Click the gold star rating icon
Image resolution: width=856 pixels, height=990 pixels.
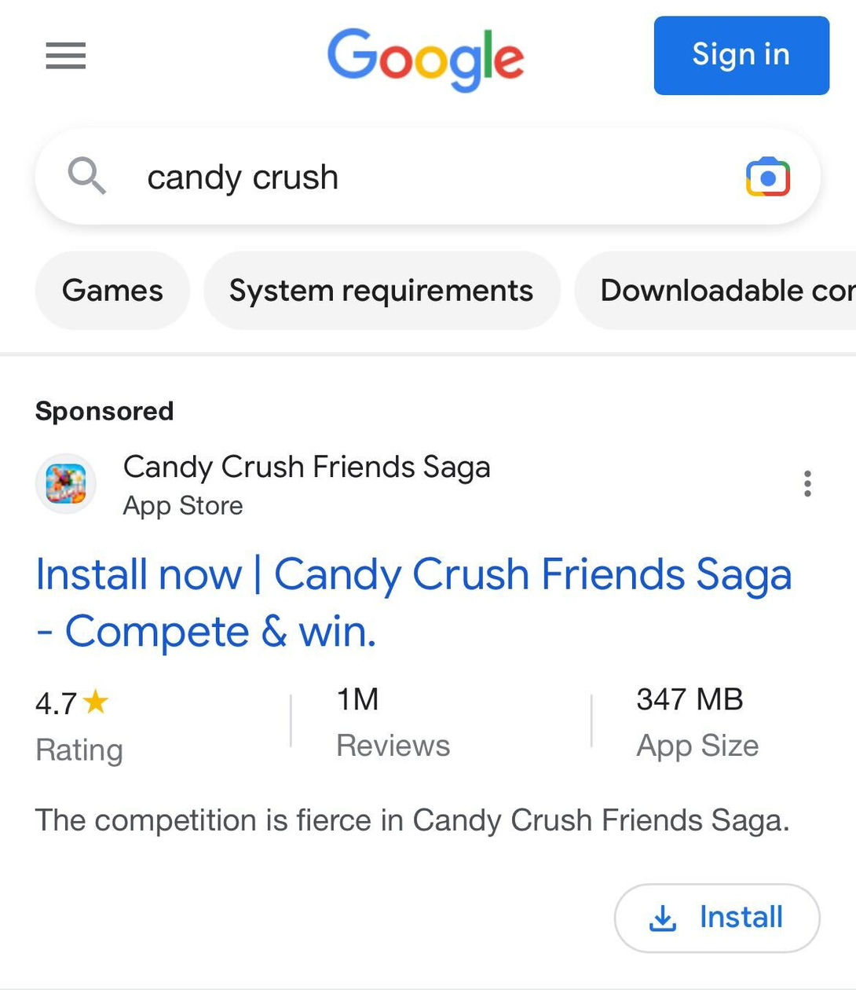(96, 700)
